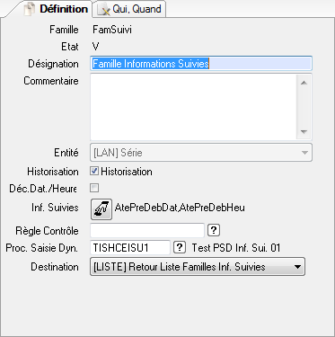
Task: Click the Proc. Saisie Dyn. help question-mark icon
Action: click(180, 247)
